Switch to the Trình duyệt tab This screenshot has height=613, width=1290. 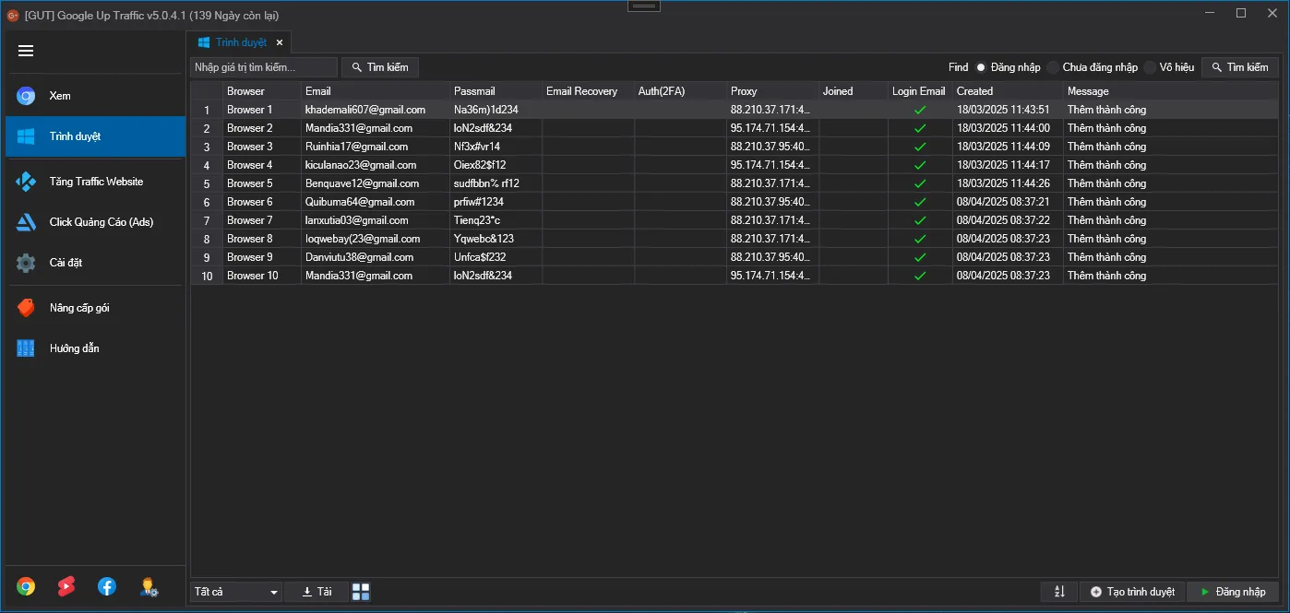[x=240, y=42]
